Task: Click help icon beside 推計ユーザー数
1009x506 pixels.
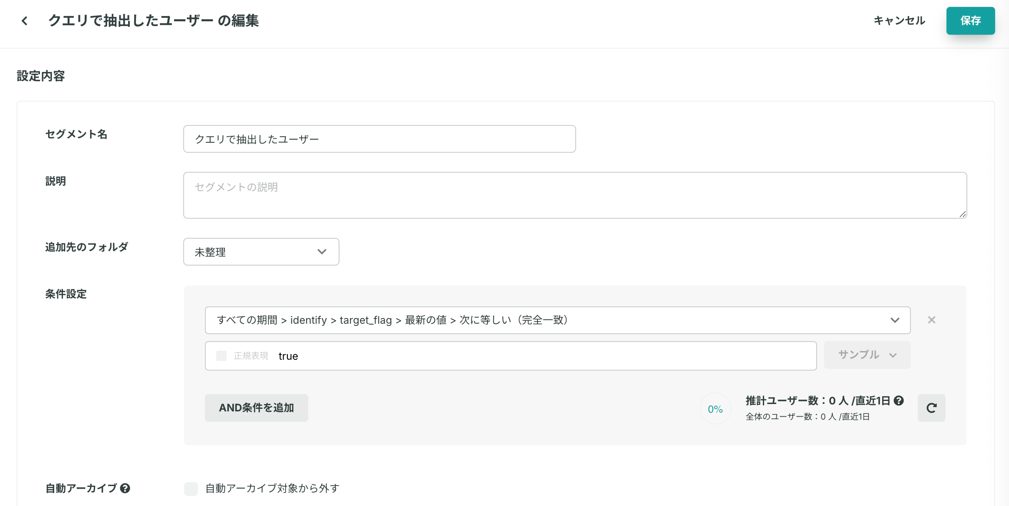Action: [x=899, y=401]
